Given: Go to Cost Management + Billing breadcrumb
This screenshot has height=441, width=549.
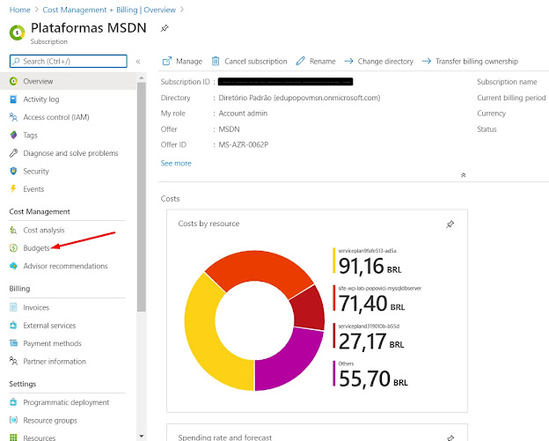Looking at the screenshot, I should [x=109, y=10].
